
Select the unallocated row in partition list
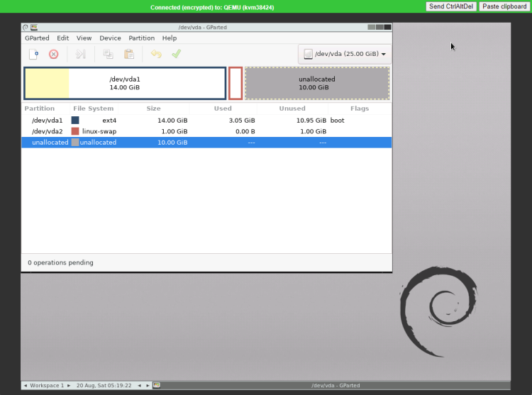[206, 143]
